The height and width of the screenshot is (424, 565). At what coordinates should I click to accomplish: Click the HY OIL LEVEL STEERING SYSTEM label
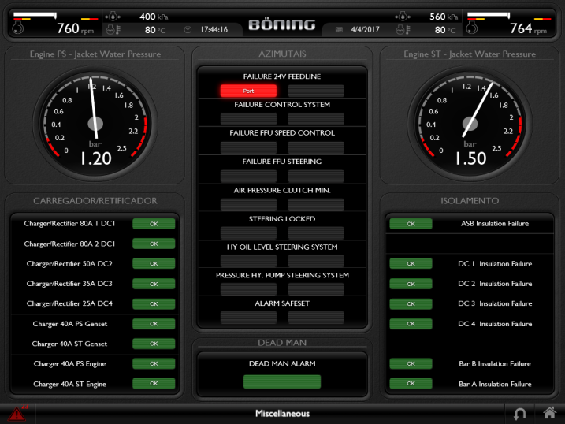282,247
